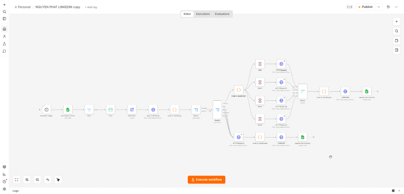The height and width of the screenshot is (194, 404).
Task: Open the HTTP Request node after Wait3
Action: (x=281, y=119)
